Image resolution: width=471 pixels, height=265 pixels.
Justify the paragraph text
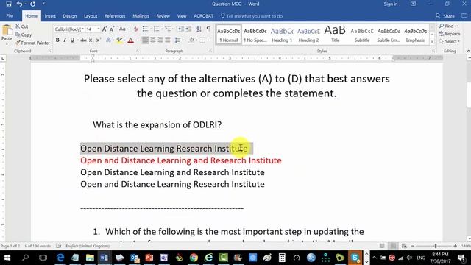tap(168, 40)
